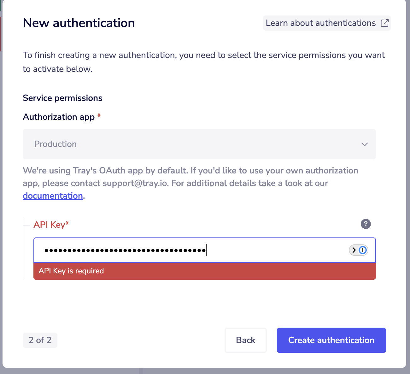Click the Back button
Viewport: 410px width, 374px height.
[246, 340]
